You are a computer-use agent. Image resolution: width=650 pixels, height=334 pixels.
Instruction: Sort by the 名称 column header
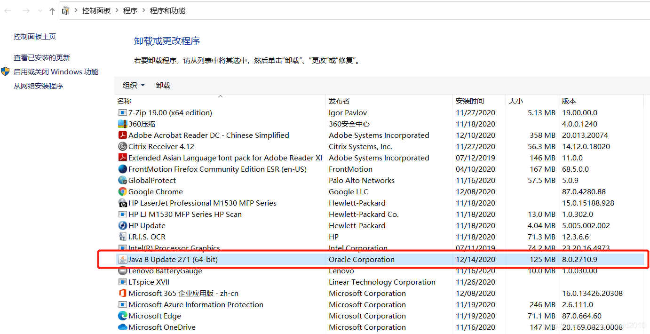(x=220, y=101)
